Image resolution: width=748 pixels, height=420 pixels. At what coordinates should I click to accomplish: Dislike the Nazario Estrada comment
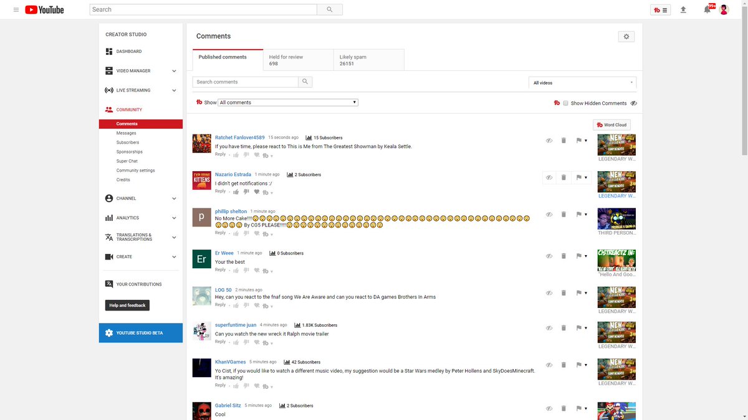tap(246, 192)
